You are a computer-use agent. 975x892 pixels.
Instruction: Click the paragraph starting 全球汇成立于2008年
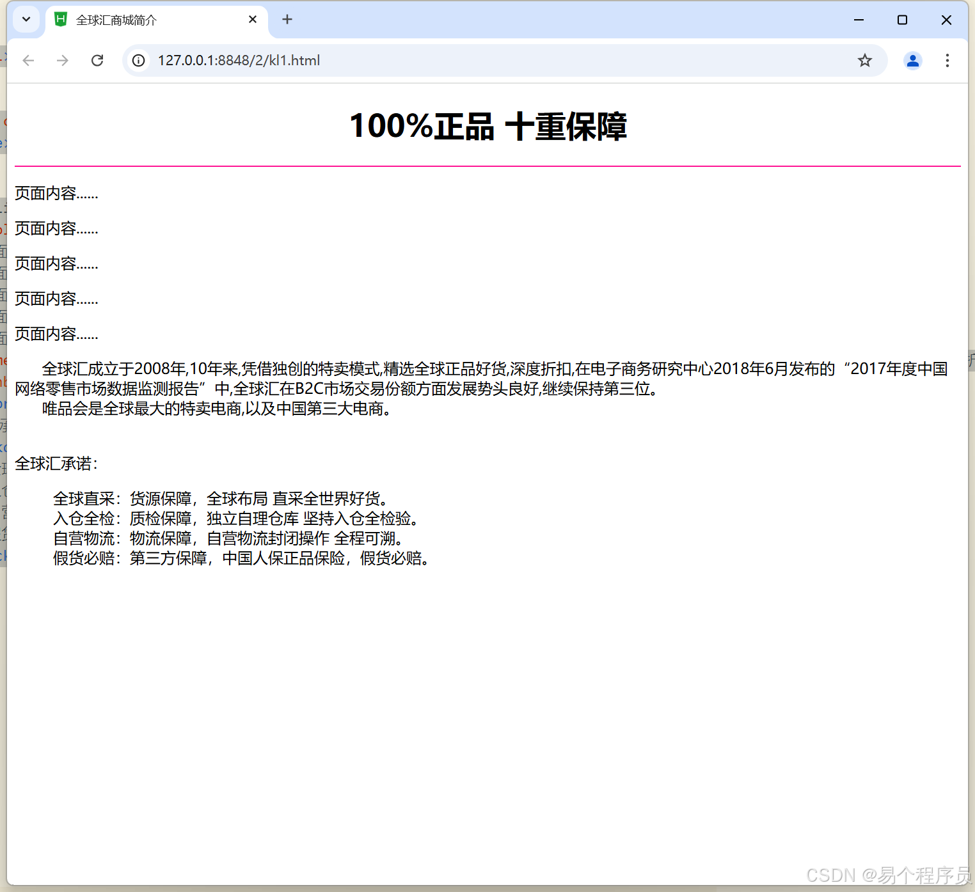481,379
